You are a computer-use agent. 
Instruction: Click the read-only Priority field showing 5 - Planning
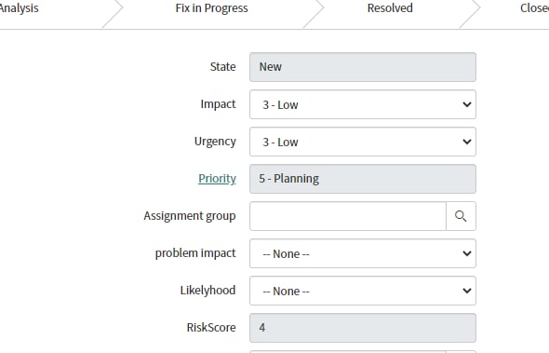(363, 179)
